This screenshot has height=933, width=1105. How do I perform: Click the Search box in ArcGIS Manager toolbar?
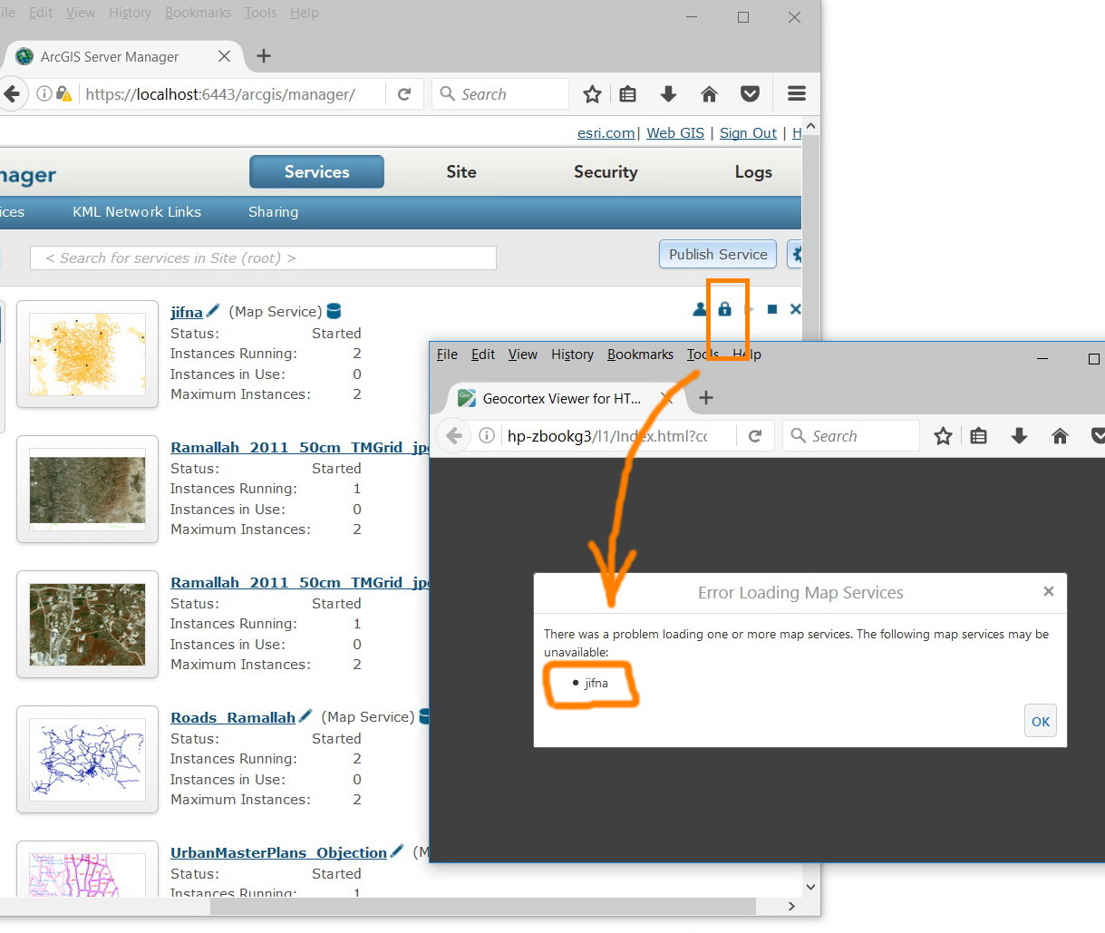pos(500,93)
